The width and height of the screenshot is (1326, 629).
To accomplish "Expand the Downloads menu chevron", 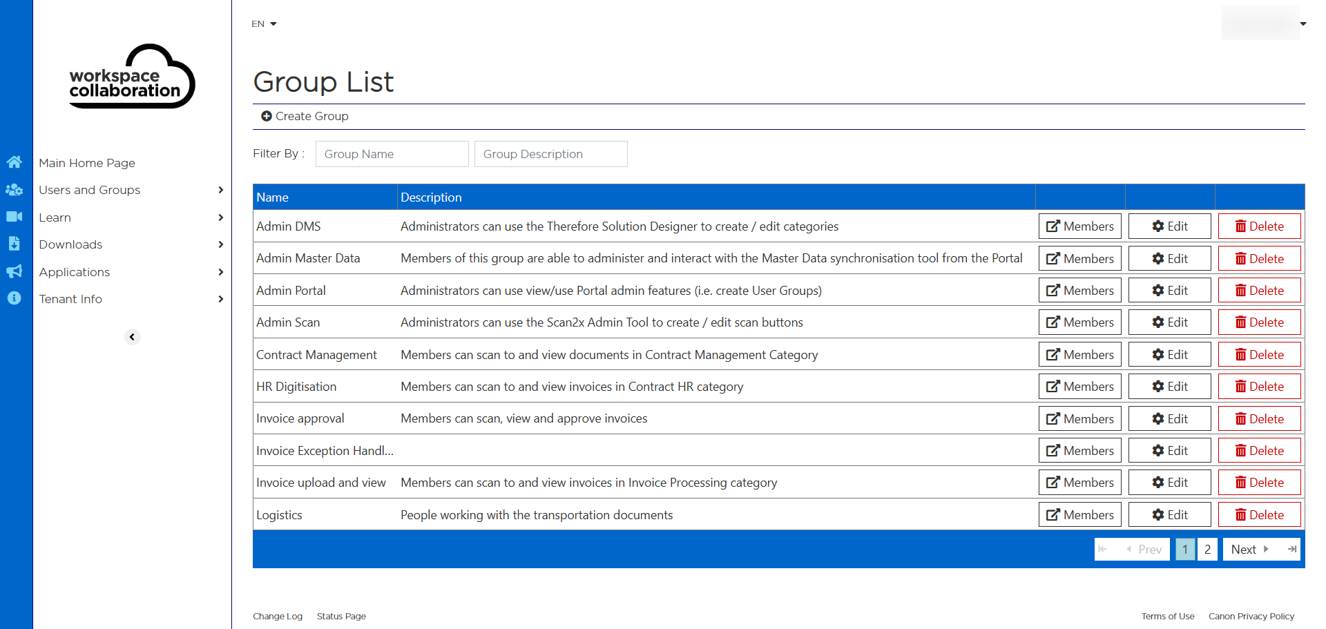I will point(220,244).
